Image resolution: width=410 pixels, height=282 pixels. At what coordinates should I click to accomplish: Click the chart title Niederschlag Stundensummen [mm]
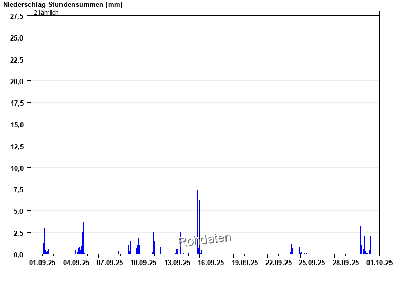click(x=63, y=5)
